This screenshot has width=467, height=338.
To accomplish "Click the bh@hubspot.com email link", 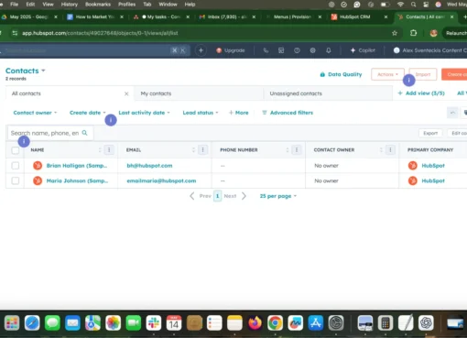I will pos(149,166).
